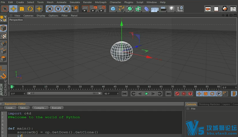The width and height of the screenshot is (238, 137).
Task: Click the mug icon at top right
Action: 208,9
